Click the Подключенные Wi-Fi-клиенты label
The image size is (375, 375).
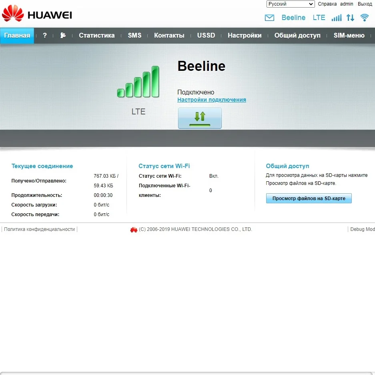click(x=164, y=191)
